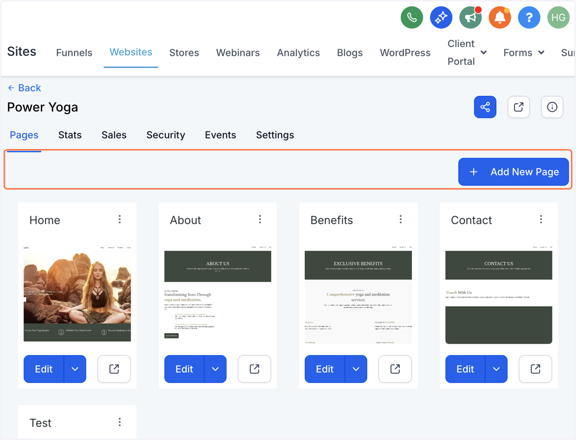Select the Websites nav item

tap(131, 52)
